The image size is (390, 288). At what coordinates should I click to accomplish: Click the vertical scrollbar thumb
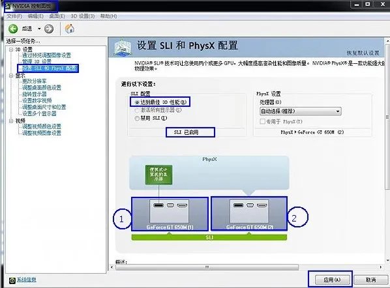click(x=387, y=117)
